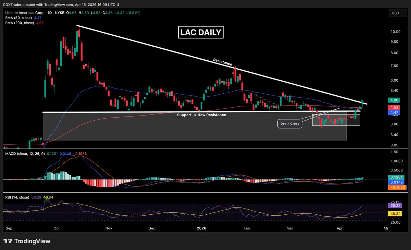
Task: Click the 'Lithium Americas Corp.' symbol legend
Action: (24, 13)
